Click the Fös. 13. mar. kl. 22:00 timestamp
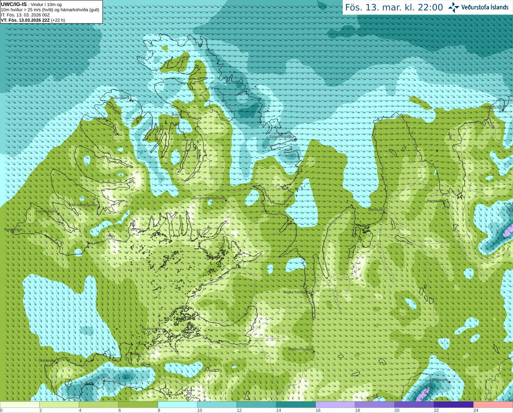The image size is (513, 413). tap(394, 7)
